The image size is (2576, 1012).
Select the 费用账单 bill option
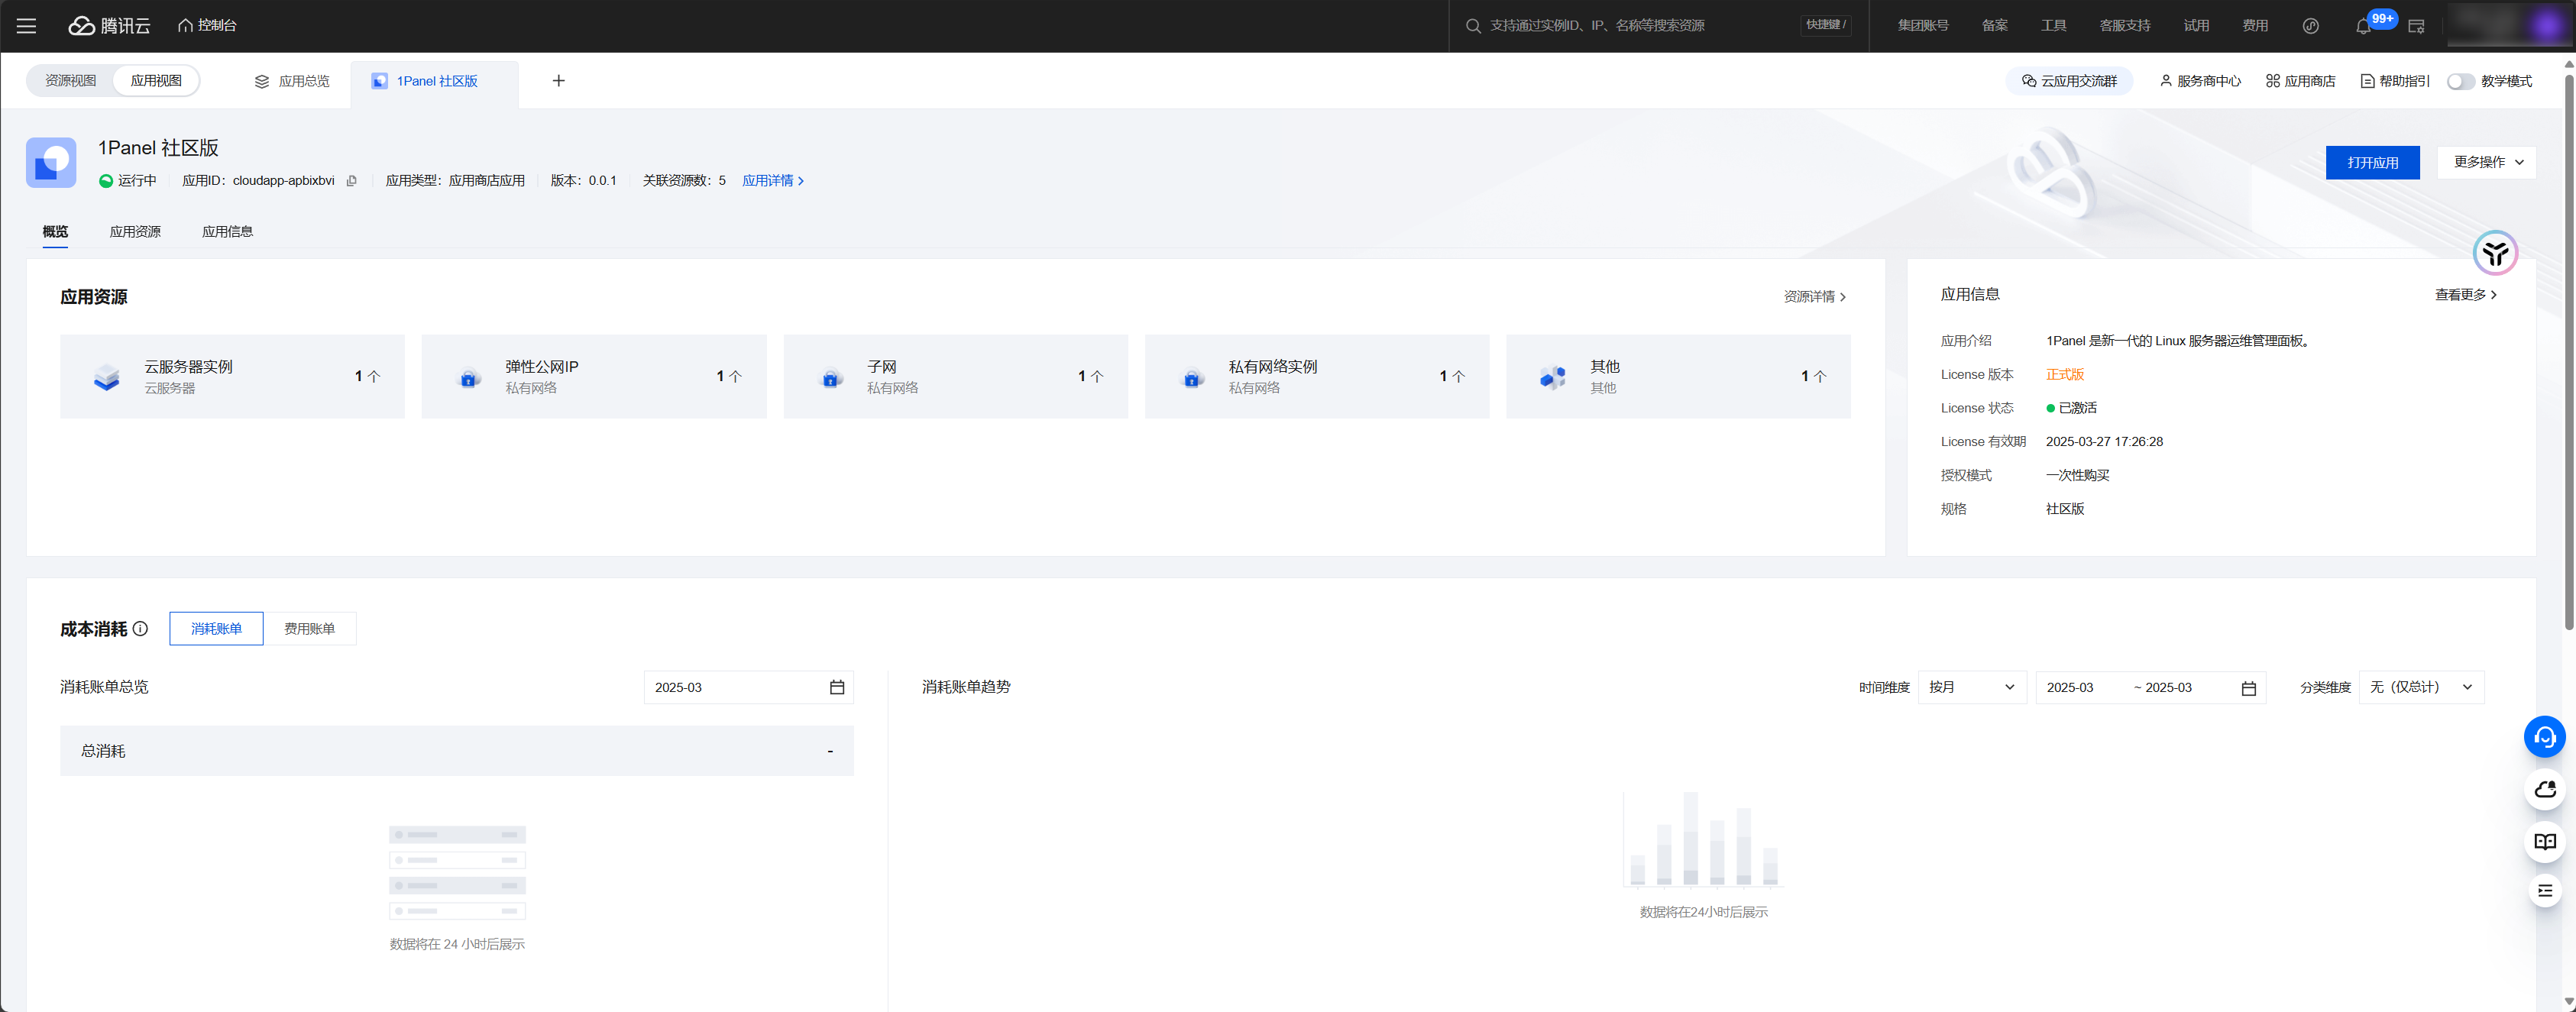(309, 629)
